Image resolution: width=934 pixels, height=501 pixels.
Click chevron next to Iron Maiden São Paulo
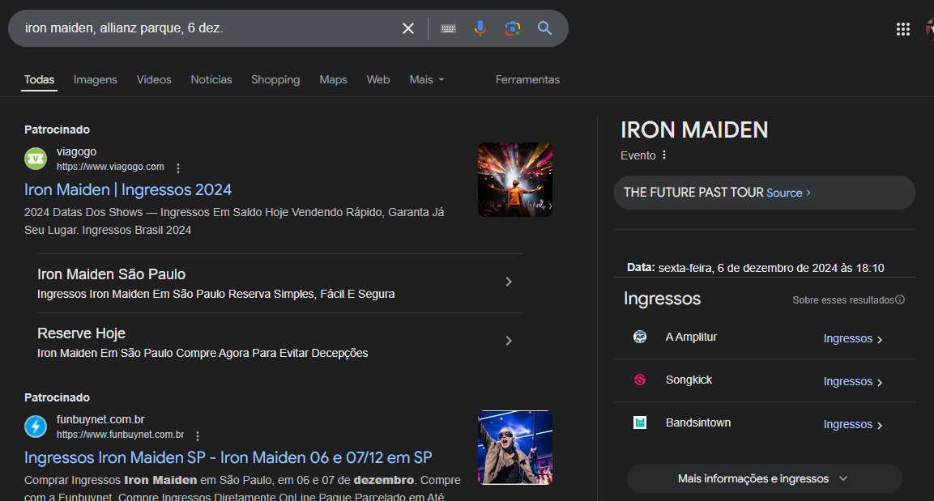509,282
